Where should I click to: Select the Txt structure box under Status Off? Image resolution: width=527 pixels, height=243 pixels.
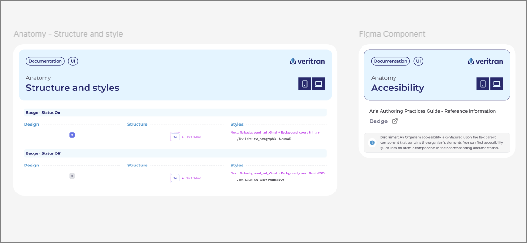175,178
